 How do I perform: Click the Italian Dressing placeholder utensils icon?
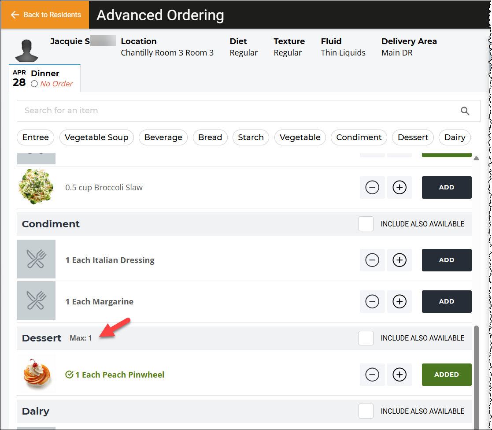coord(36,259)
